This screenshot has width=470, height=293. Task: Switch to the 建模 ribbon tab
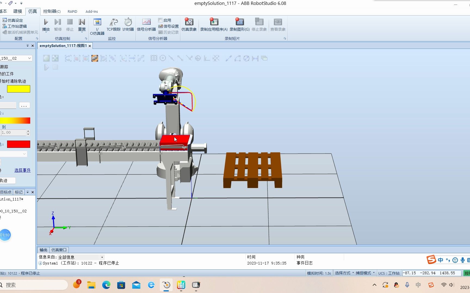click(18, 11)
